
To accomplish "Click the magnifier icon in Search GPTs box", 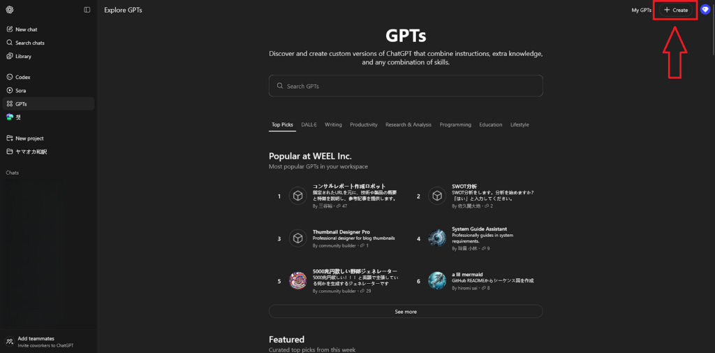I will pos(280,86).
